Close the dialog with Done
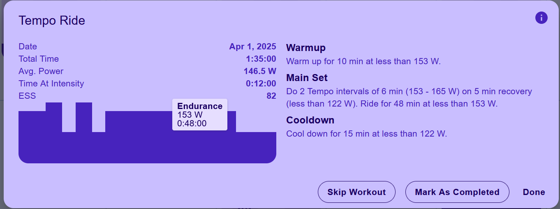 534,192
